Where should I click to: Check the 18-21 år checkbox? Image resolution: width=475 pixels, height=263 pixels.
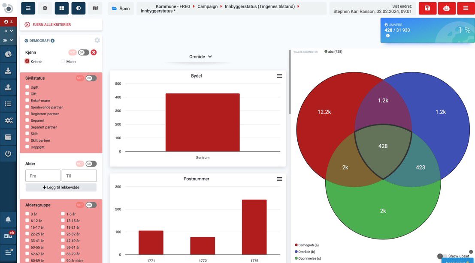[63, 227]
